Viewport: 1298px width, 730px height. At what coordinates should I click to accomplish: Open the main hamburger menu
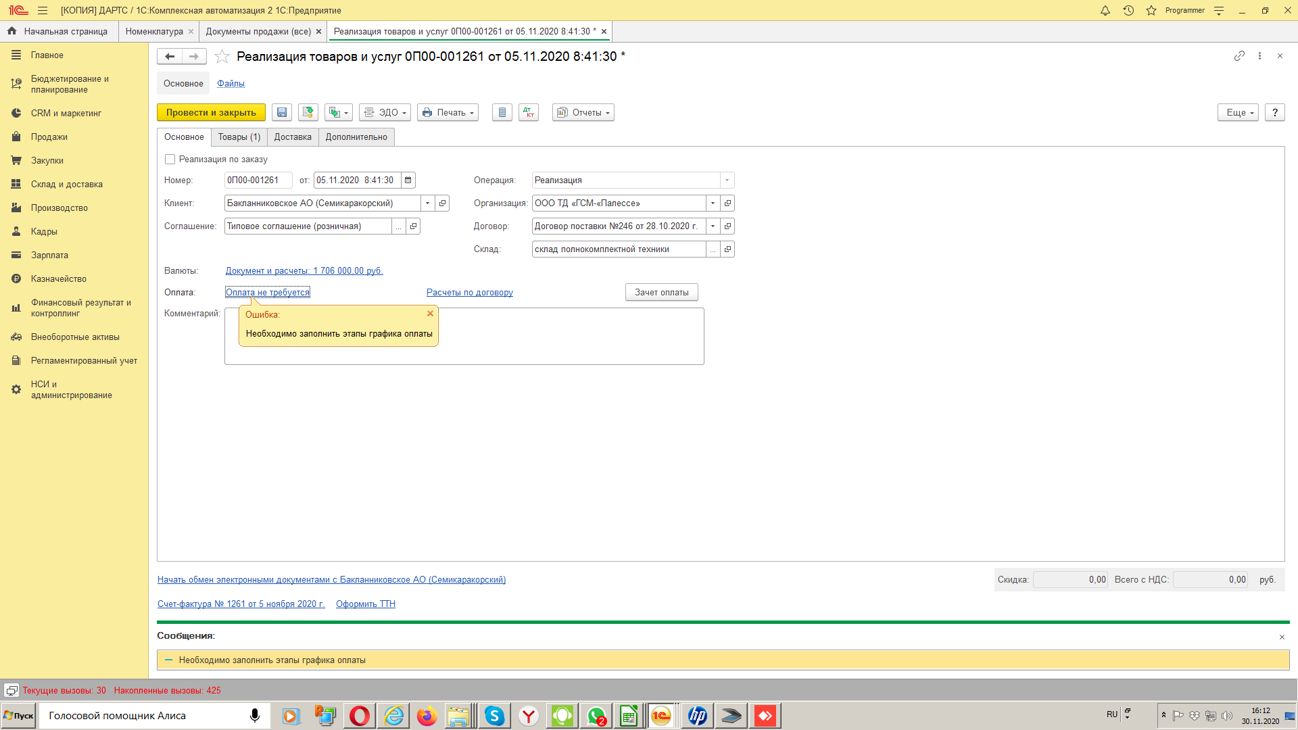43,11
